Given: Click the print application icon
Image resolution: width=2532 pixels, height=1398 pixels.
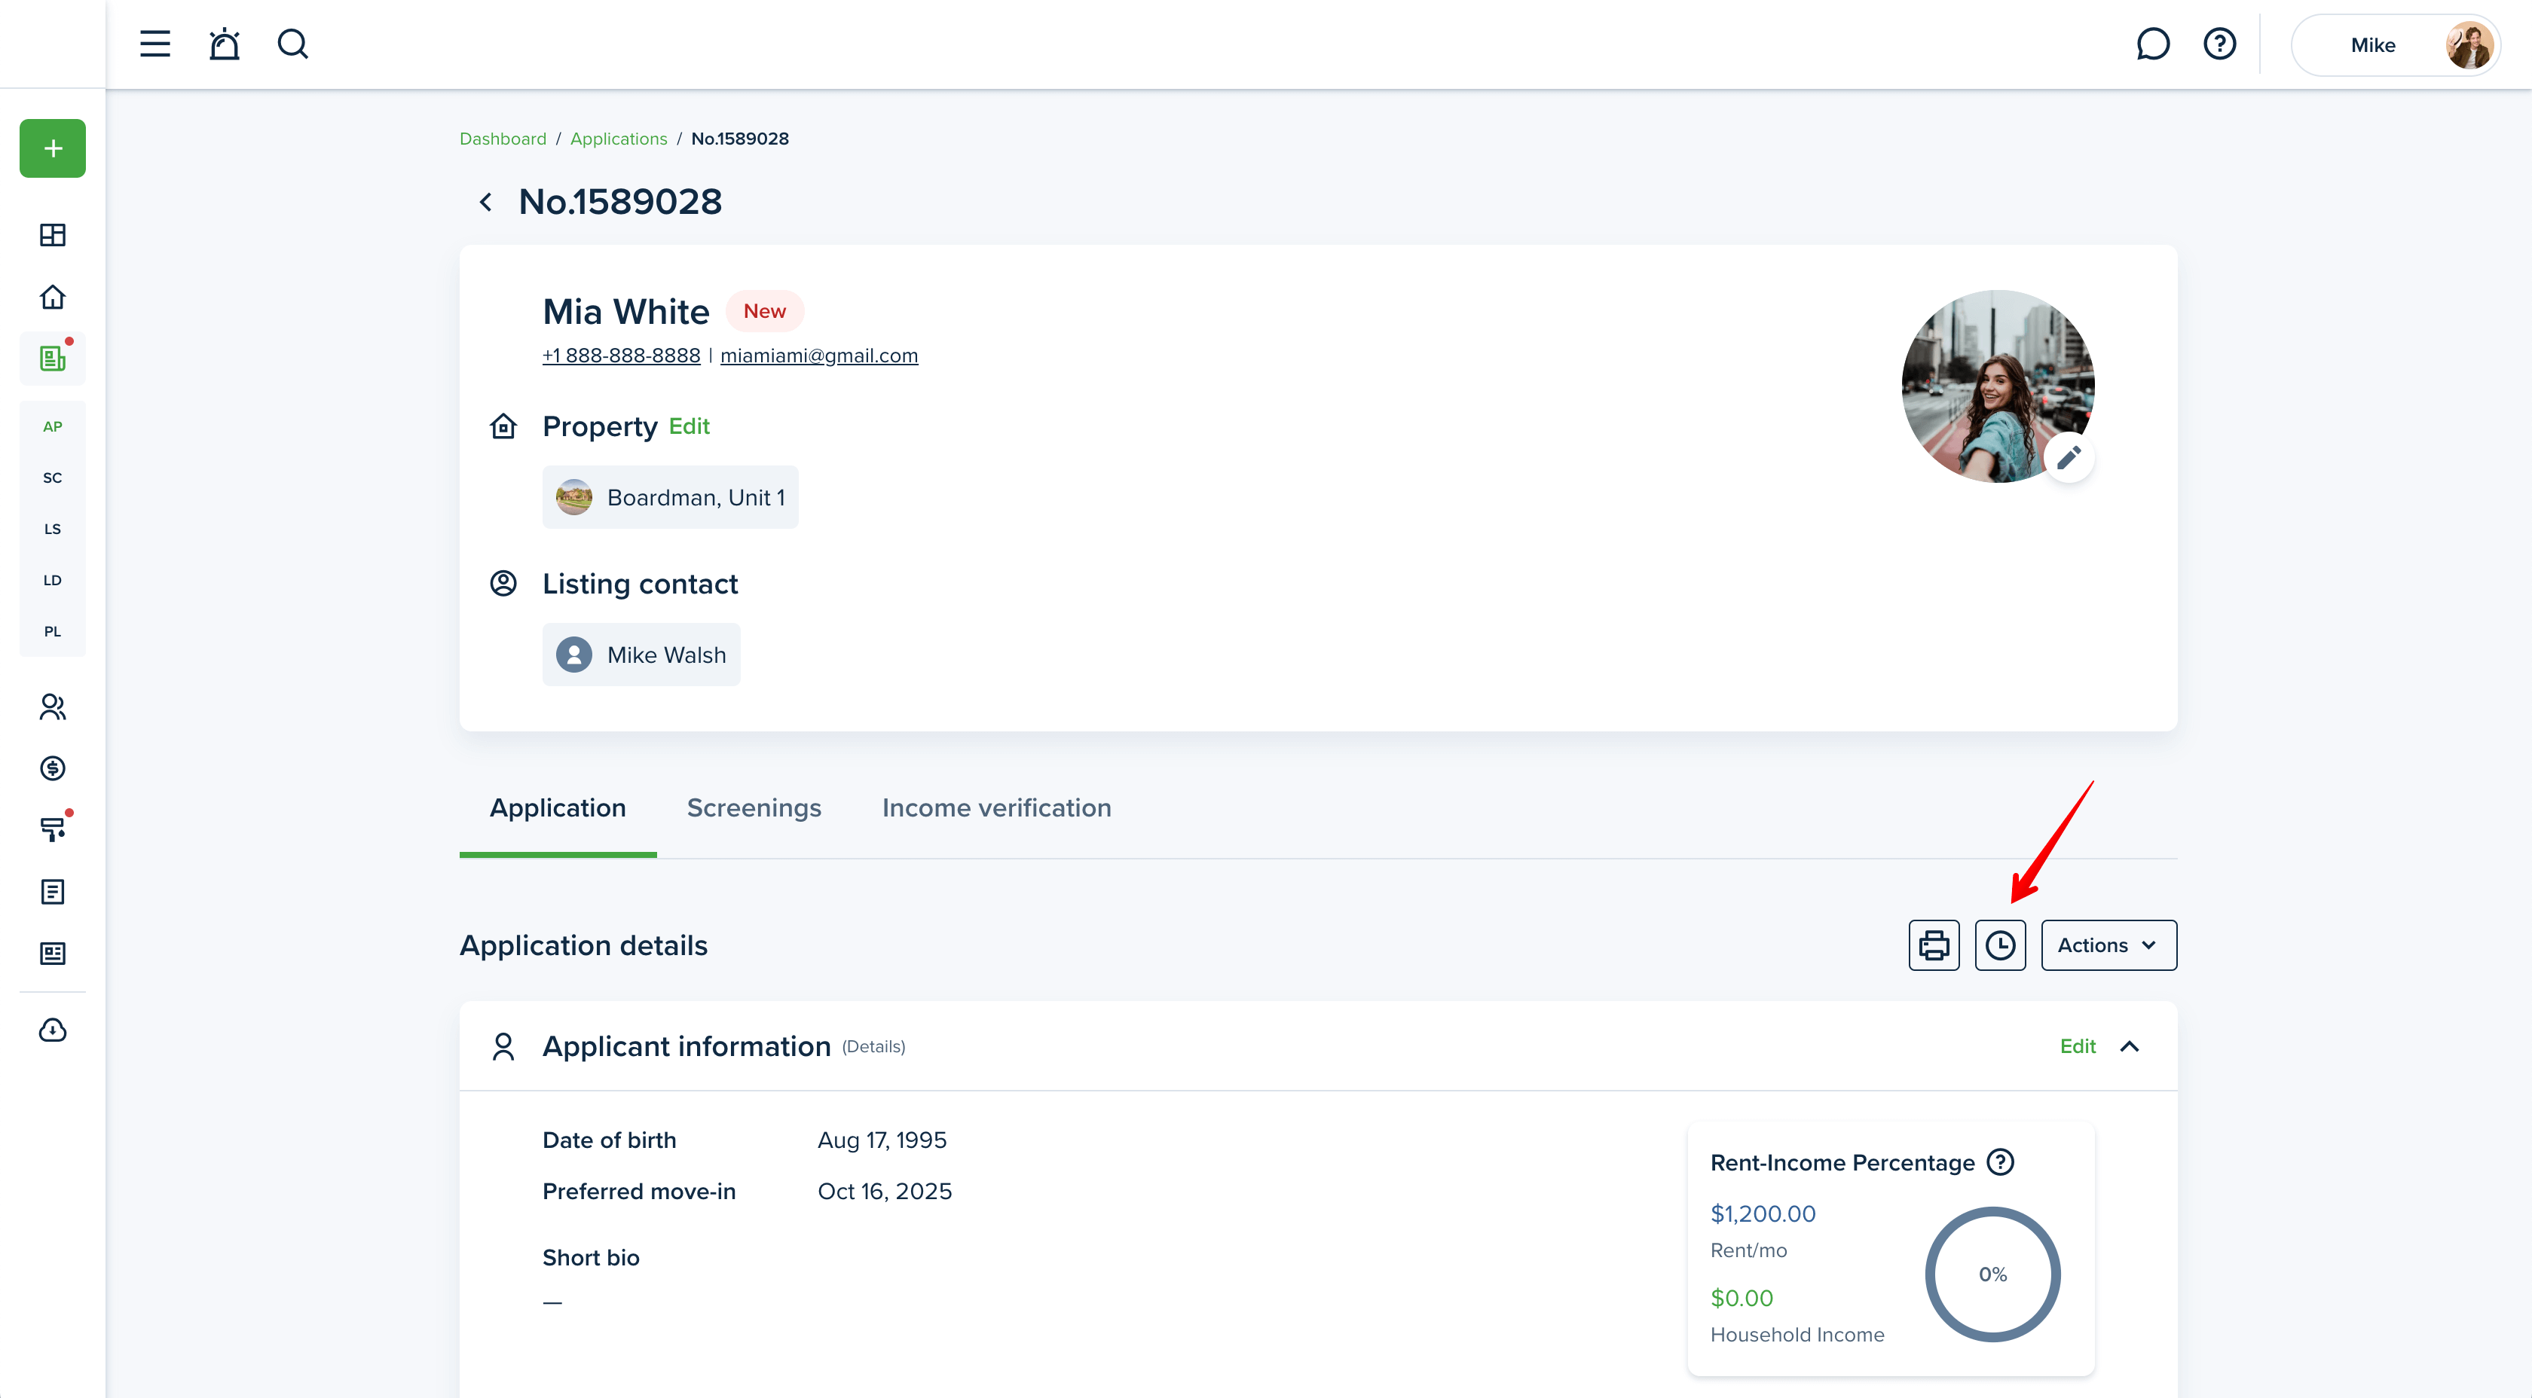Looking at the screenshot, I should (1934, 945).
